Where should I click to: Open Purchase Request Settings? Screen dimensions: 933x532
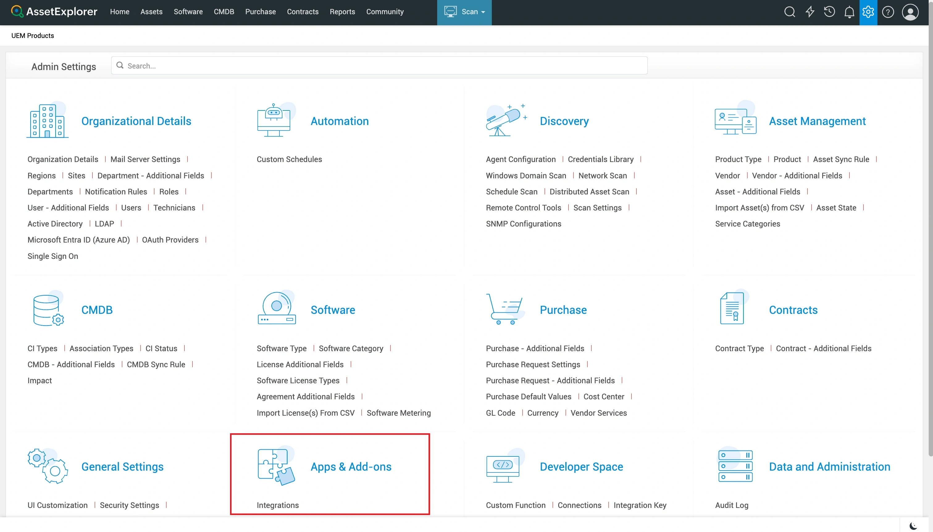pos(533,364)
